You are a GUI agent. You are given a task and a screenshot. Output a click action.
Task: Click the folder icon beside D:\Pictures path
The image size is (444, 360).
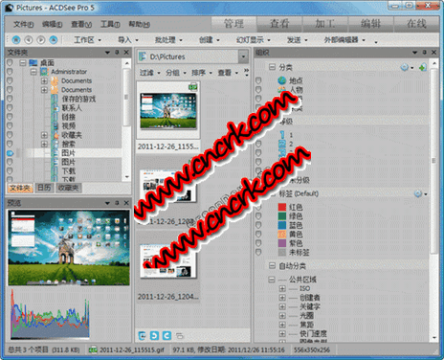(143, 56)
